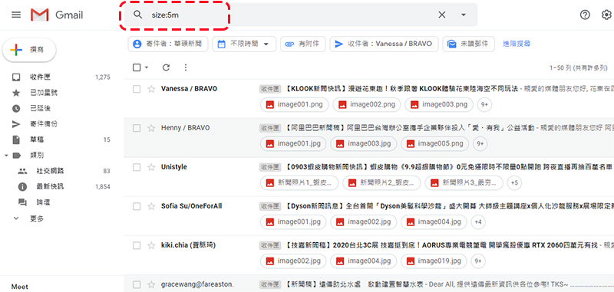Select the Sofia Su/OneForAll email checkbox

(x=137, y=206)
